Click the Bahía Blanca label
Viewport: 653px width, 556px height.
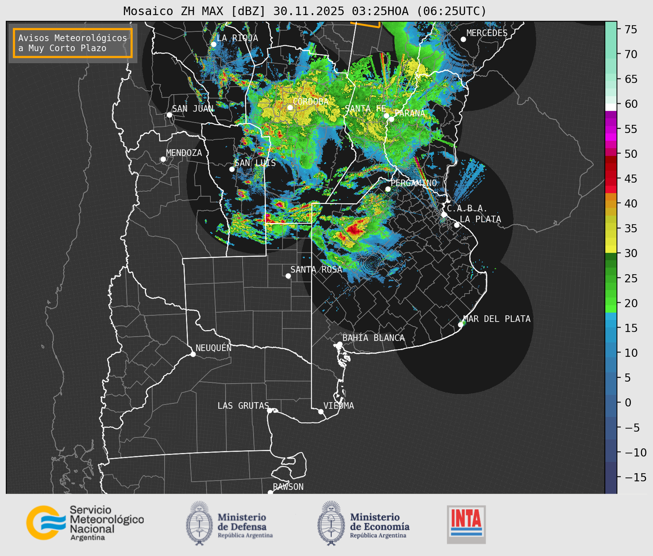(374, 338)
